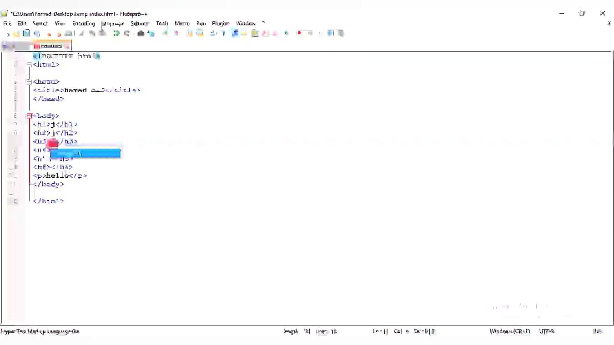Undo the last edit using the toolbar
The image size is (614, 345).
click(116, 33)
